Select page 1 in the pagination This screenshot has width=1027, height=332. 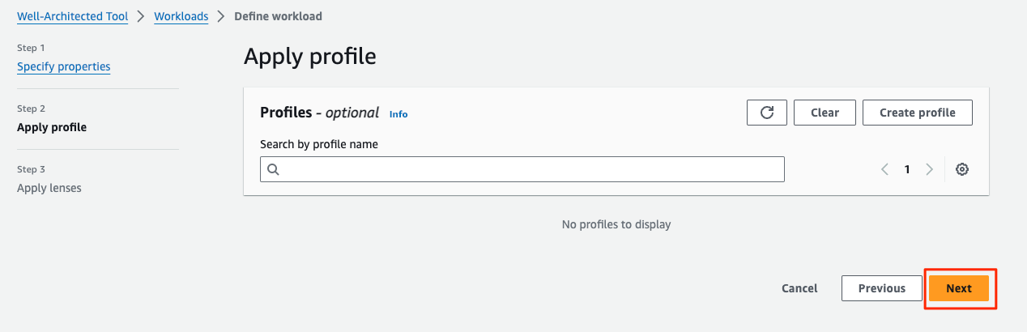click(x=907, y=169)
